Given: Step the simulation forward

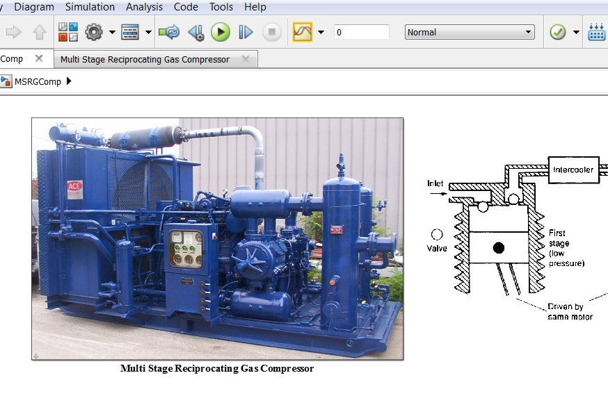Looking at the screenshot, I should pos(245,32).
